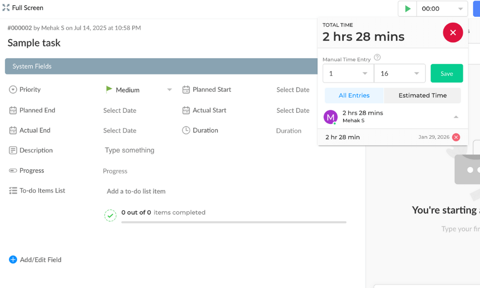Type in the Description field
Image resolution: width=480 pixels, height=288 pixels.
tap(130, 150)
